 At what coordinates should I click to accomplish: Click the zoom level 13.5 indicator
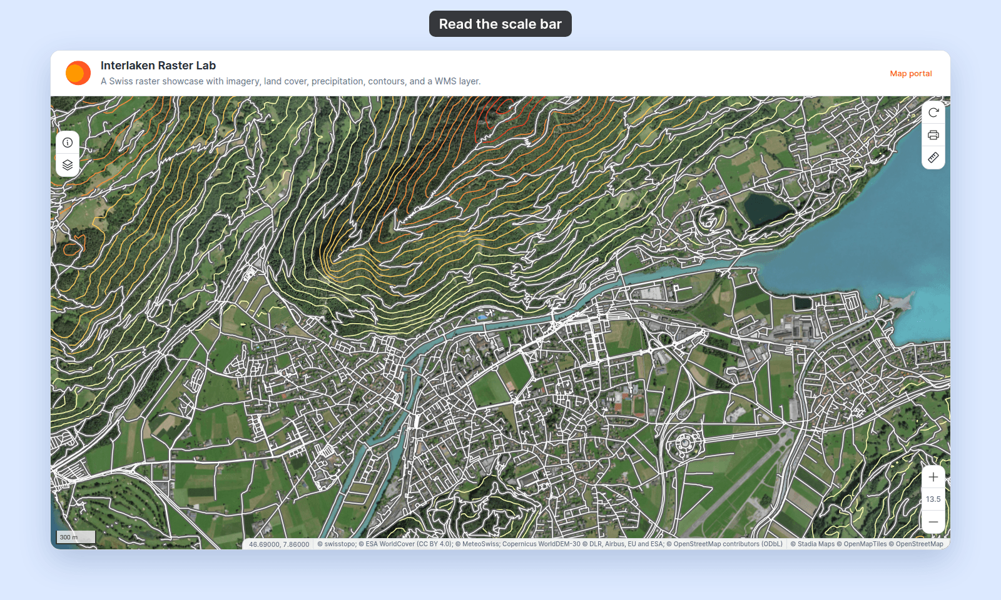pyautogui.click(x=933, y=499)
